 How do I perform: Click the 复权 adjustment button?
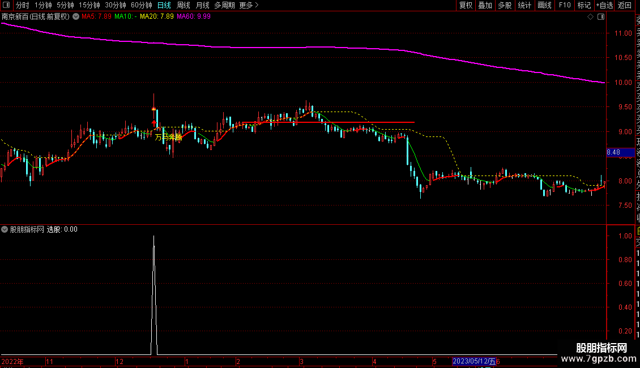pyautogui.click(x=466, y=5)
